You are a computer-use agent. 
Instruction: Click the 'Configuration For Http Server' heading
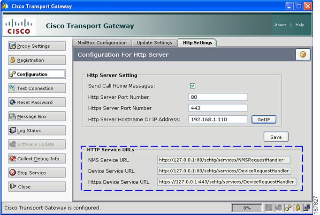pyautogui.click(x=123, y=55)
